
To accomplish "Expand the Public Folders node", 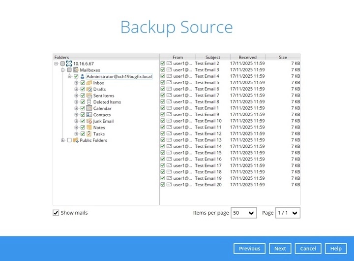I will tap(63, 140).
